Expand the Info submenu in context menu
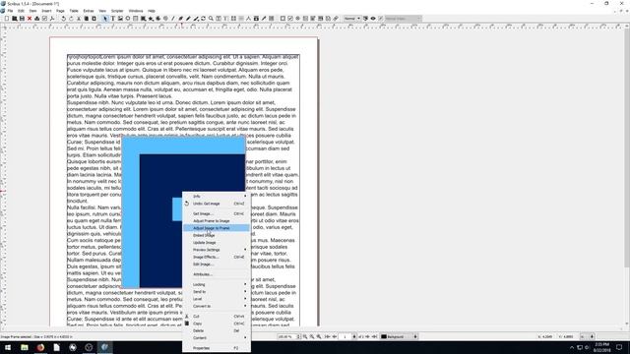The image size is (630, 354). 217,197
